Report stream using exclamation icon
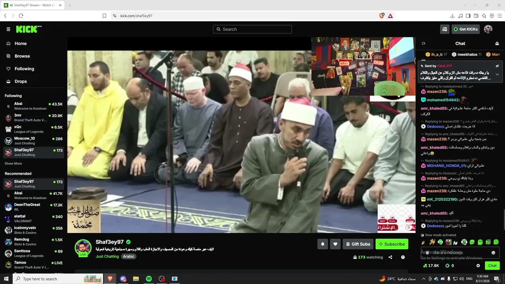This screenshot has width=505, height=284. (403, 257)
